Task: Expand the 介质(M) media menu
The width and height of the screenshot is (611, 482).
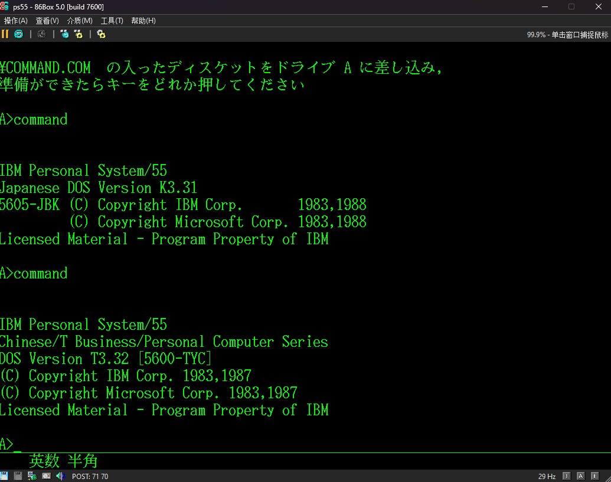Action: [x=80, y=21]
